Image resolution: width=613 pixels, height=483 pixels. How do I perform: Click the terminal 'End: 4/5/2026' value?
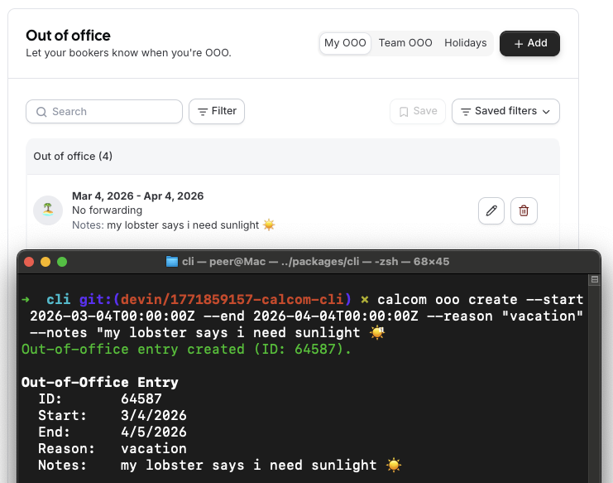pos(154,432)
